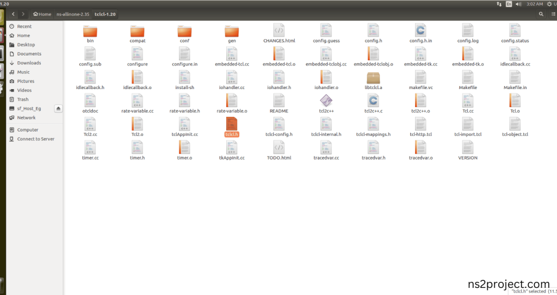
Task: Click the search icon in toolbar
Action: (x=541, y=14)
